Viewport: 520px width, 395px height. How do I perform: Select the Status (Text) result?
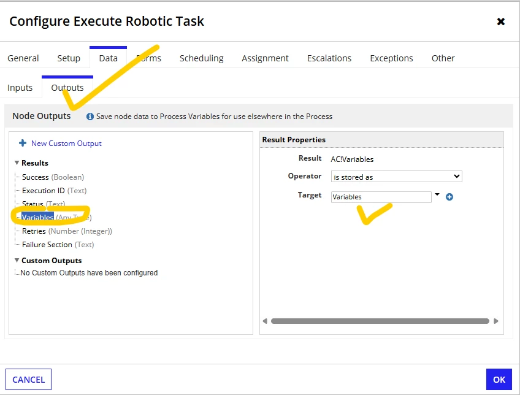pos(44,204)
